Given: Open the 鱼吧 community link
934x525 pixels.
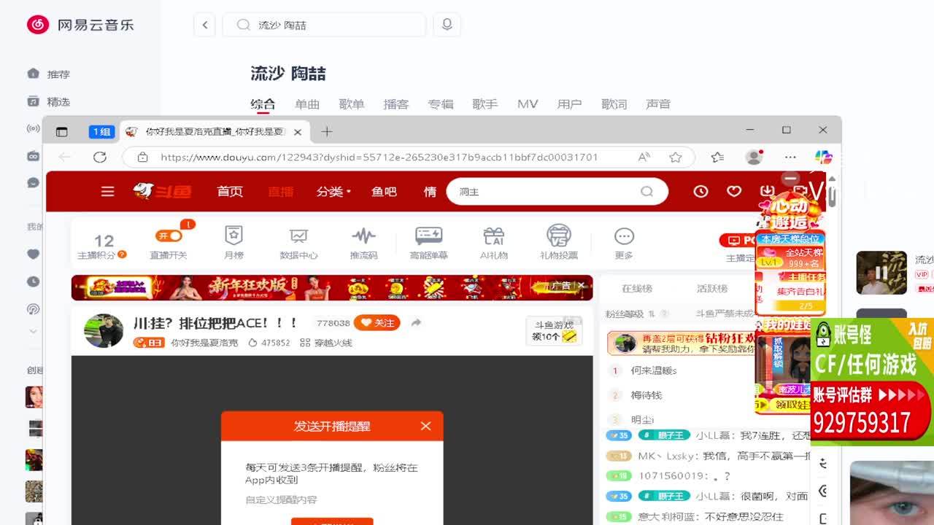Looking at the screenshot, I should tap(384, 191).
